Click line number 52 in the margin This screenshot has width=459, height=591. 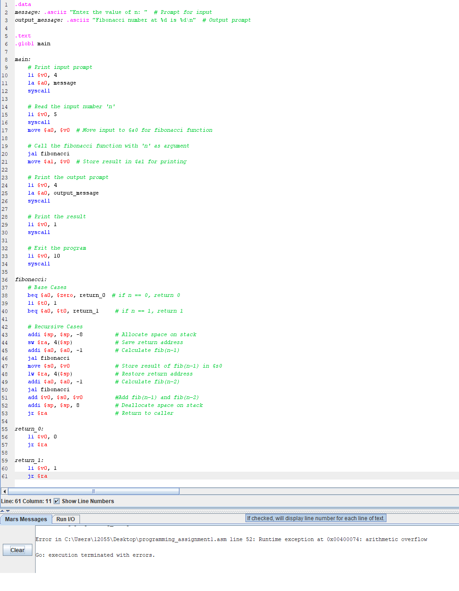click(5, 405)
